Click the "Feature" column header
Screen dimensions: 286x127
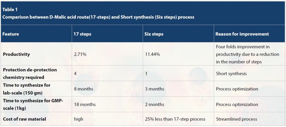11,34
